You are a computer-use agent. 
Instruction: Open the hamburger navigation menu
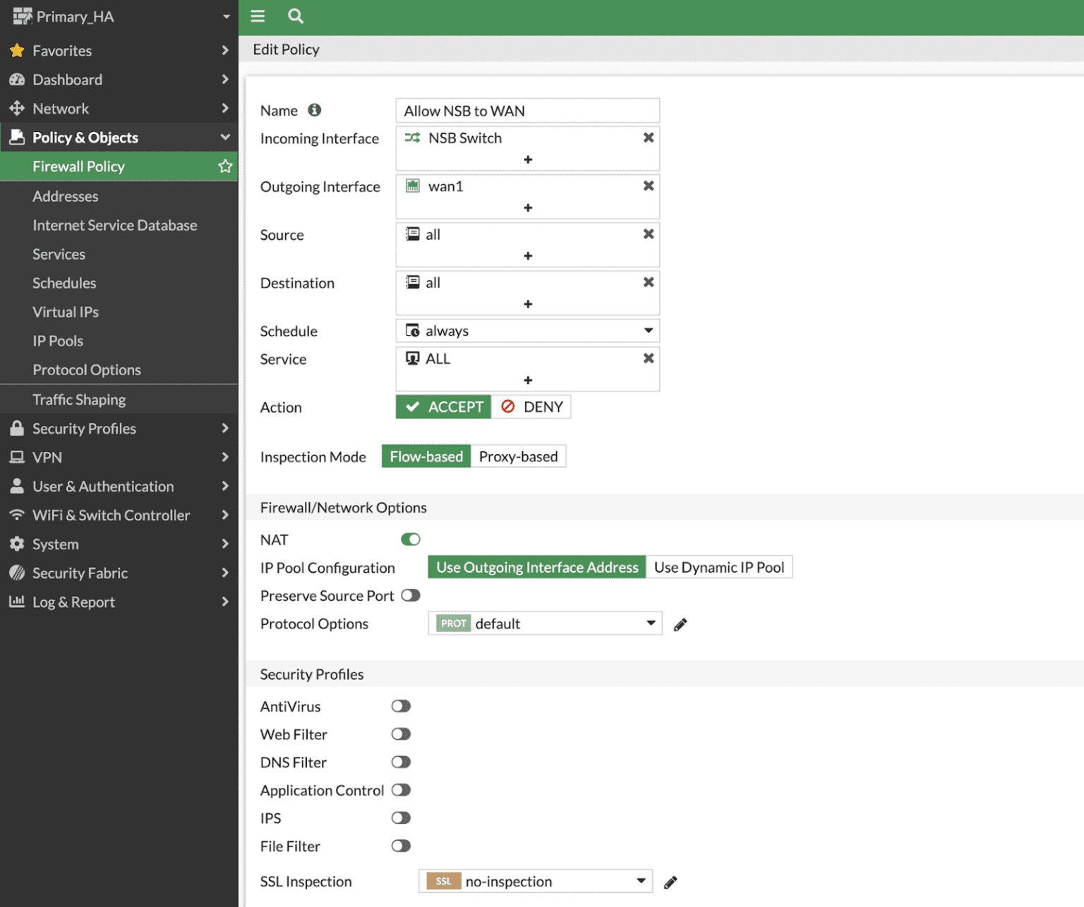click(257, 16)
